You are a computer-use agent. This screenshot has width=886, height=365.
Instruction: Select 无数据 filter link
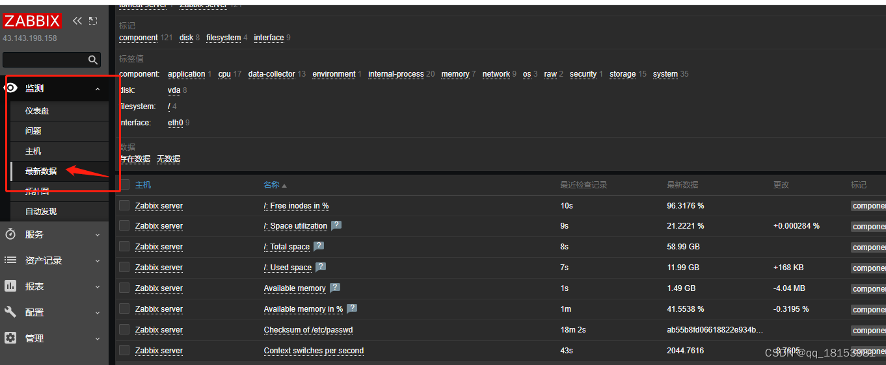point(168,159)
